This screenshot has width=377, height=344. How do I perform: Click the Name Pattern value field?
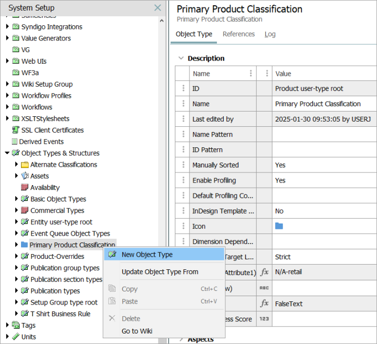tap(323, 135)
